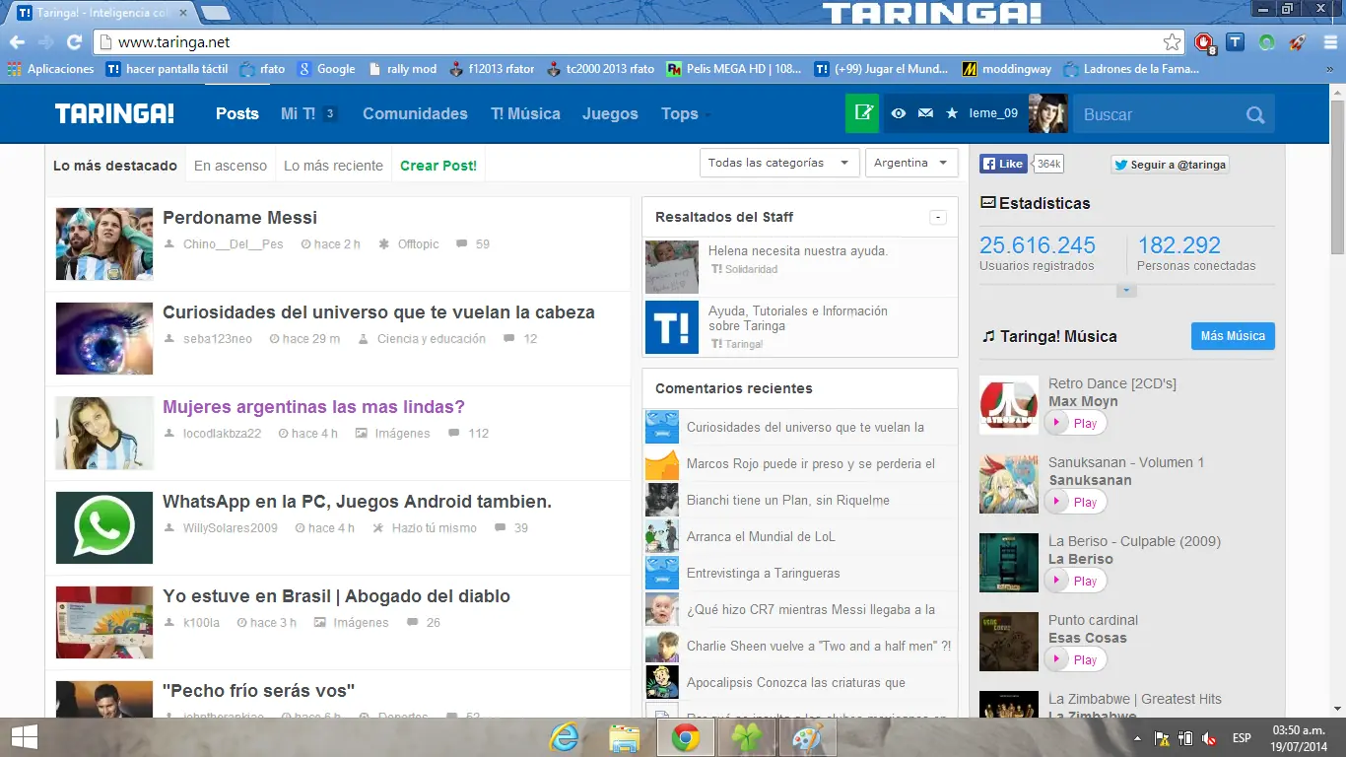Open the Argentina country dropdown
Viewport: 1346px width, 757px height.
pyautogui.click(x=911, y=163)
